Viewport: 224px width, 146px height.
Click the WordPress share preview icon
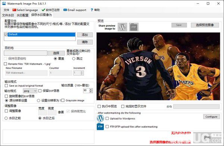pos(122,27)
